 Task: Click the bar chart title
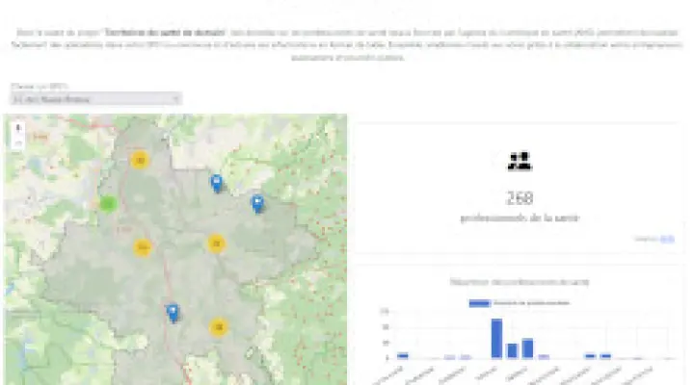[x=520, y=282]
